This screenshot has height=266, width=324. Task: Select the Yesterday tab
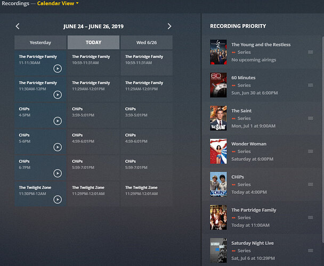[x=40, y=43]
